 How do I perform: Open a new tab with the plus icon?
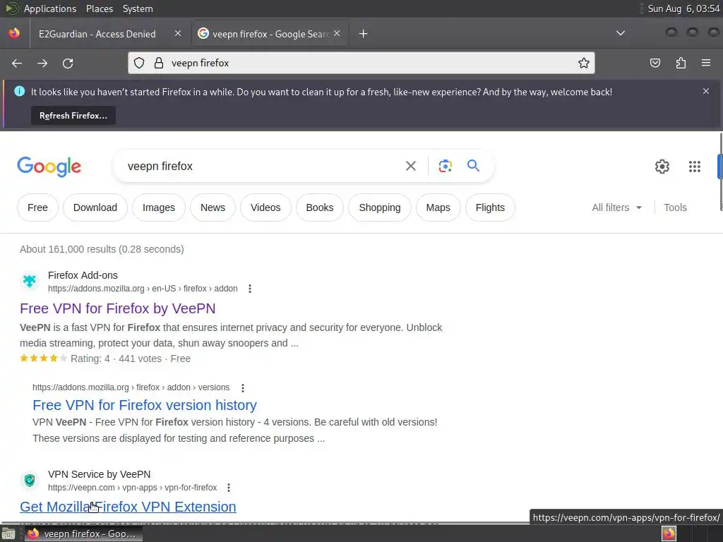[364, 34]
